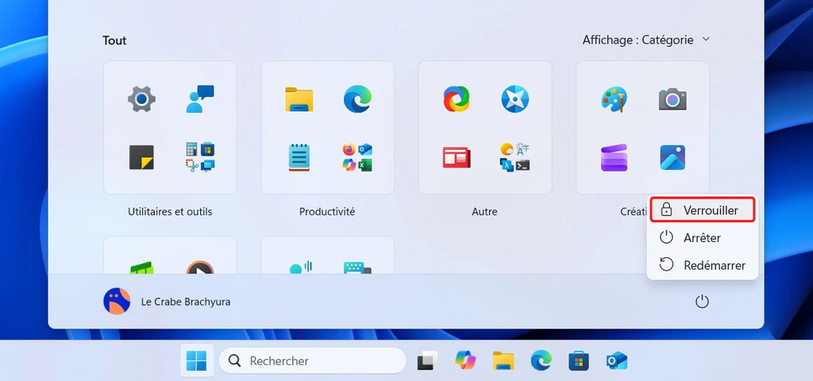
Task: Open the red News app in Autre
Action: 457,157
